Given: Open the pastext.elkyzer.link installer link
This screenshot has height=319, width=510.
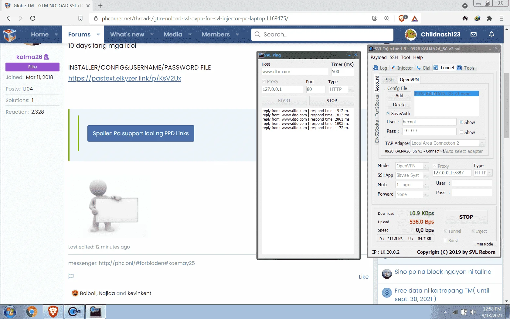Looking at the screenshot, I should click(125, 78).
